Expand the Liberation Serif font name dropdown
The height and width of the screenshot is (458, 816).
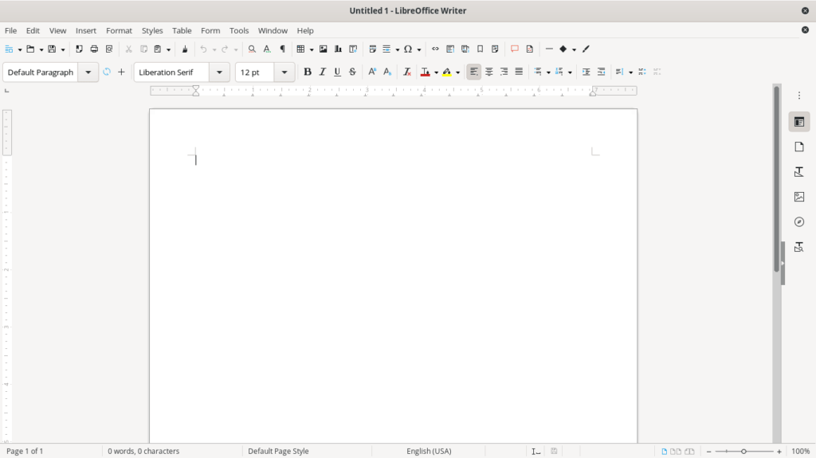[x=220, y=72]
